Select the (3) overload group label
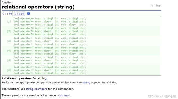178x99 pixels. 9,41
